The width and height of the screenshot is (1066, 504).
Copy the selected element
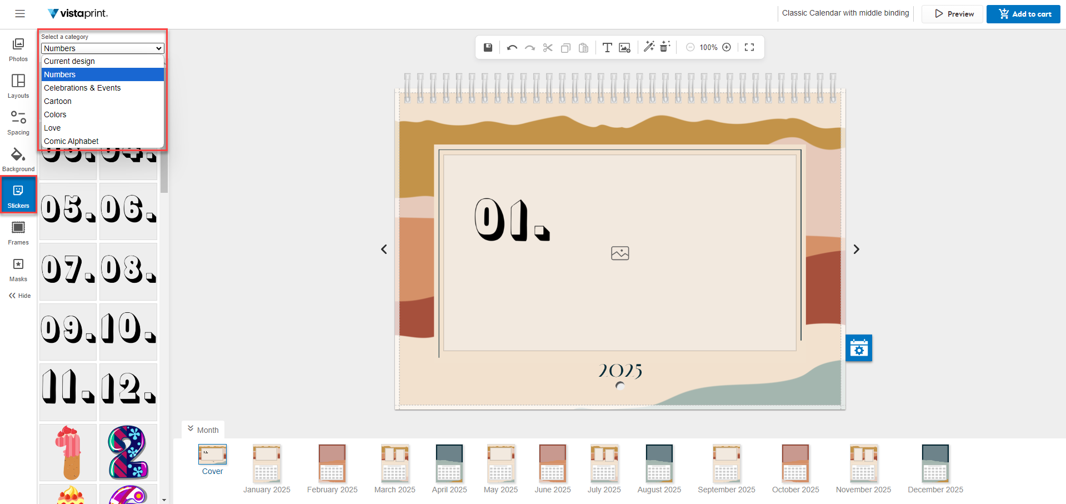tap(565, 48)
